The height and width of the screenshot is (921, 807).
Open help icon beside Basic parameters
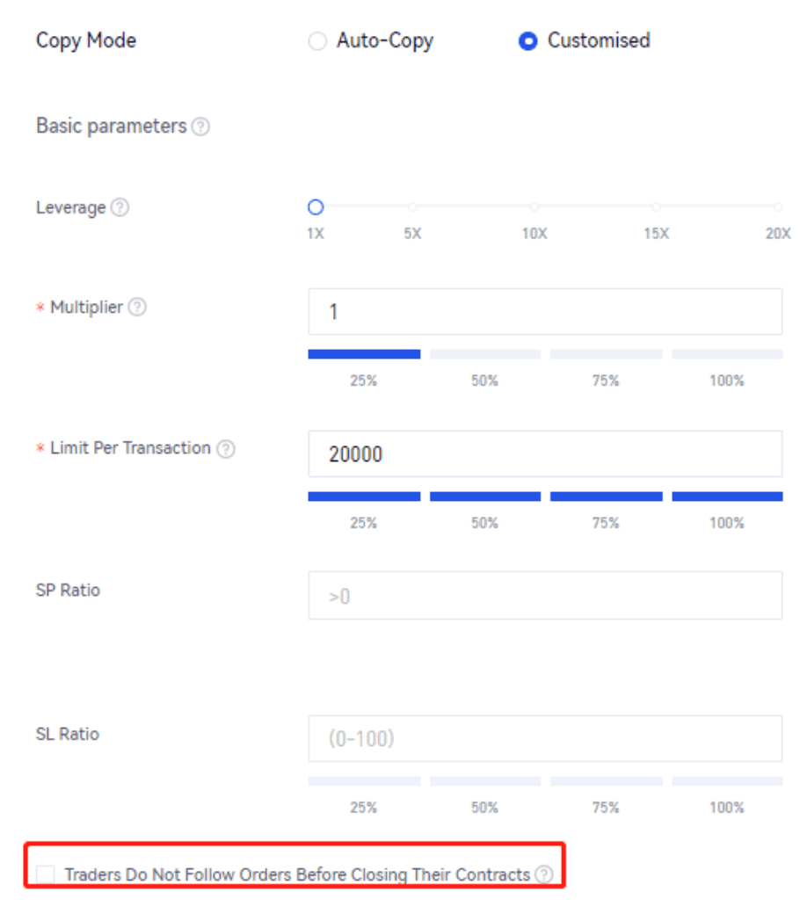point(200,127)
